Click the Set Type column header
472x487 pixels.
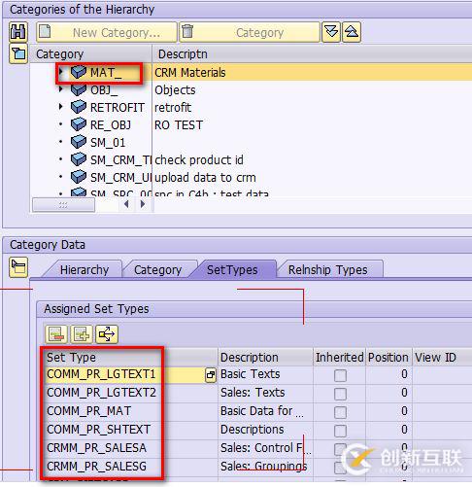click(130, 358)
